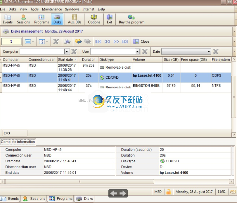Sort by Computer column header
Image resolution: width=237 pixels, height=203 pixels.
(15, 60)
